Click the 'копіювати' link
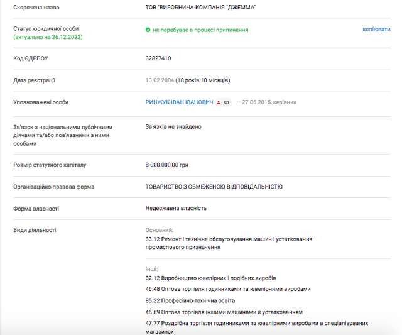This screenshot has height=335, width=402. pos(376,30)
